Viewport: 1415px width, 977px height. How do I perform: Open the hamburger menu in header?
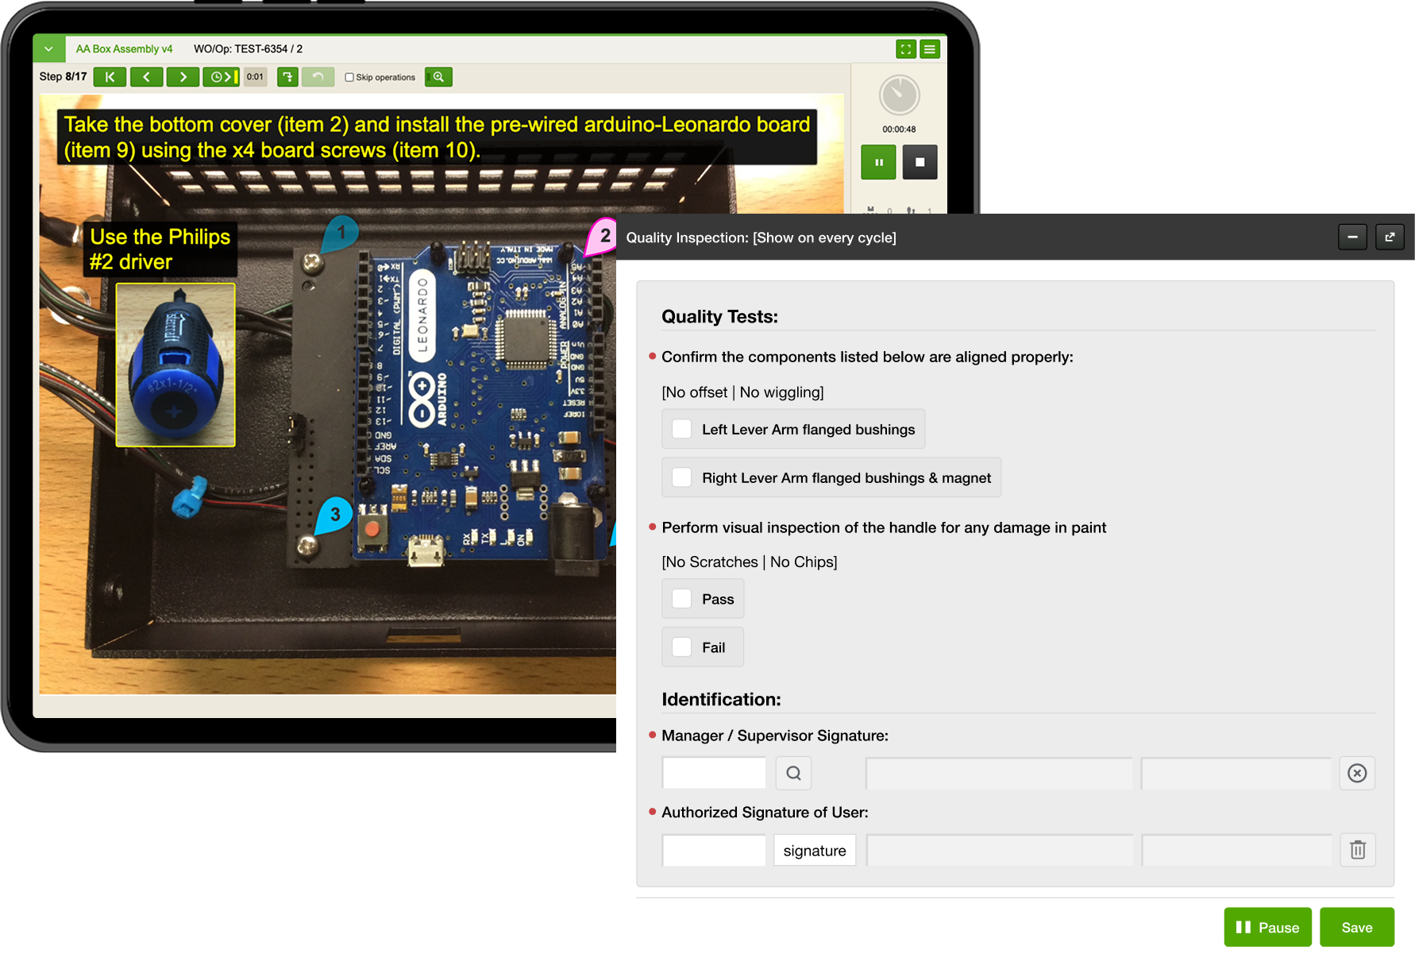[930, 49]
